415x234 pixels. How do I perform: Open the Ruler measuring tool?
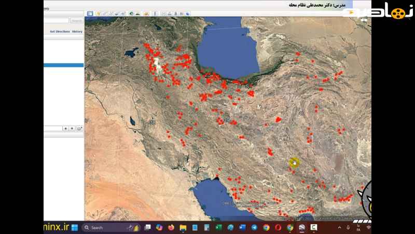click(156, 13)
